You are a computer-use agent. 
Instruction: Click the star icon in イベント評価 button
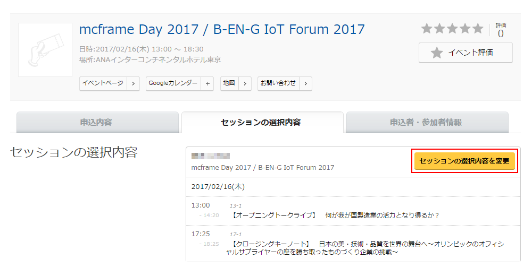coord(437,53)
